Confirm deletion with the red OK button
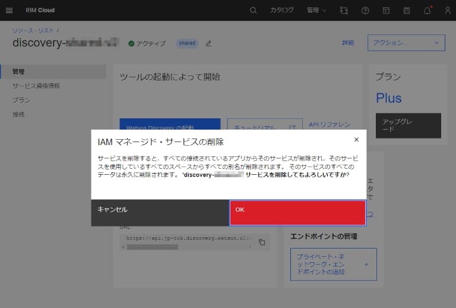Viewport: 456px width, 308px height. (x=297, y=213)
